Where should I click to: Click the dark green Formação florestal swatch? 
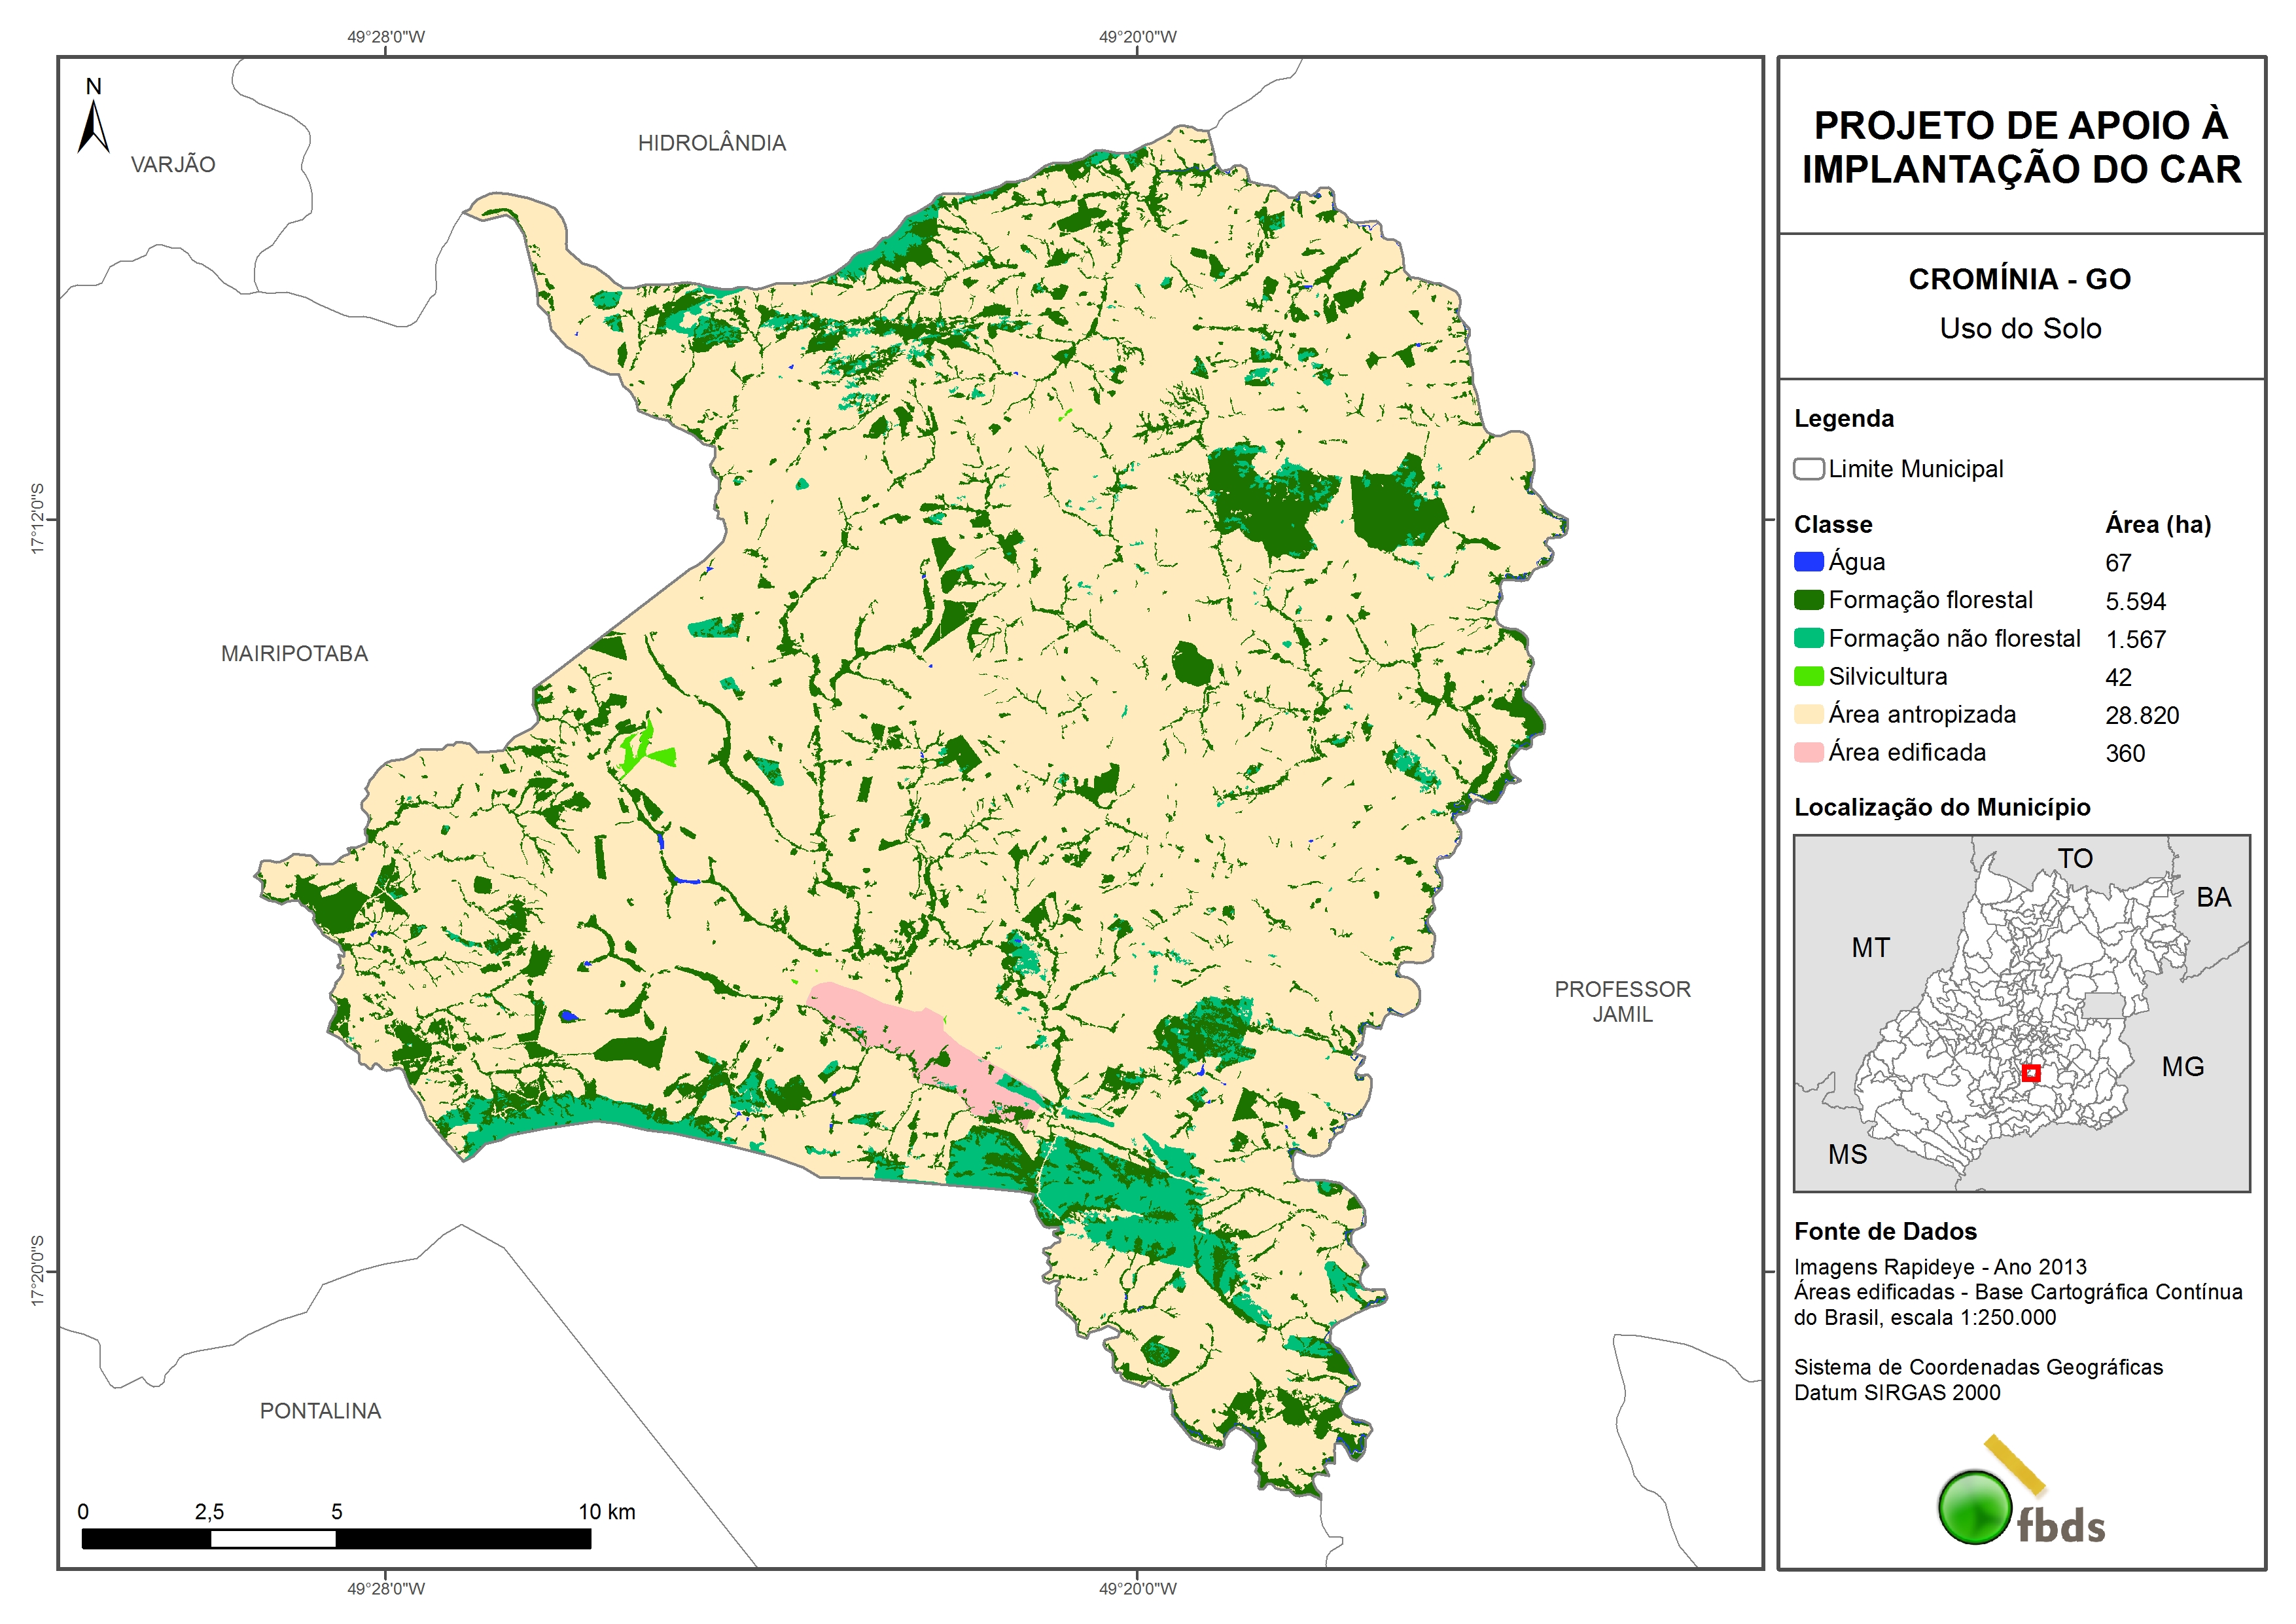click(x=1808, y=600)
